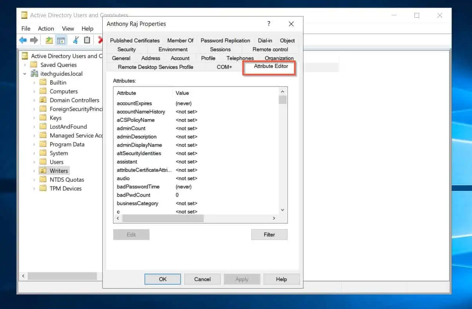Image resolution: width=472 pixels, height=309 pixels.
Task: Click the attribute list scroll-down arrow
Action: coord(283,210)
